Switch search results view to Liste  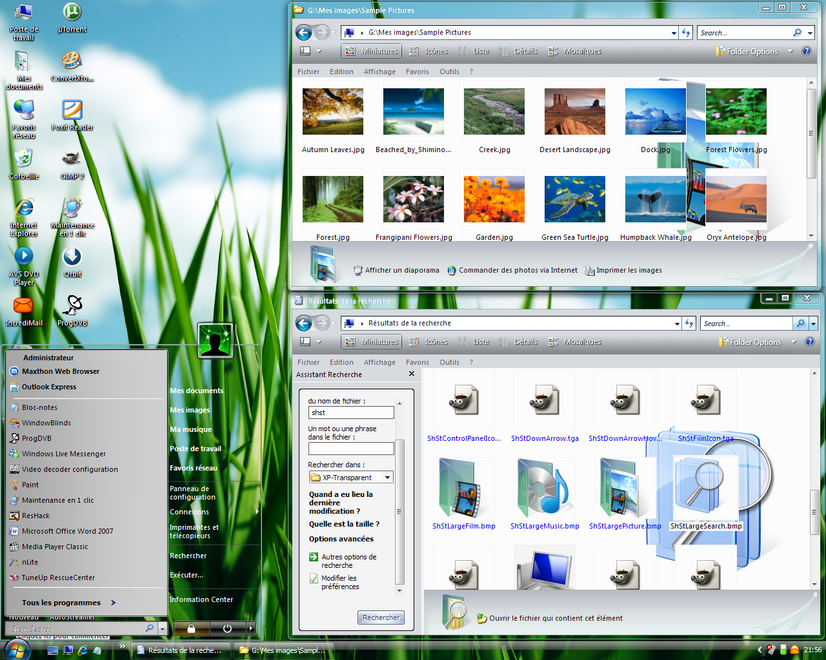point(474,342)
